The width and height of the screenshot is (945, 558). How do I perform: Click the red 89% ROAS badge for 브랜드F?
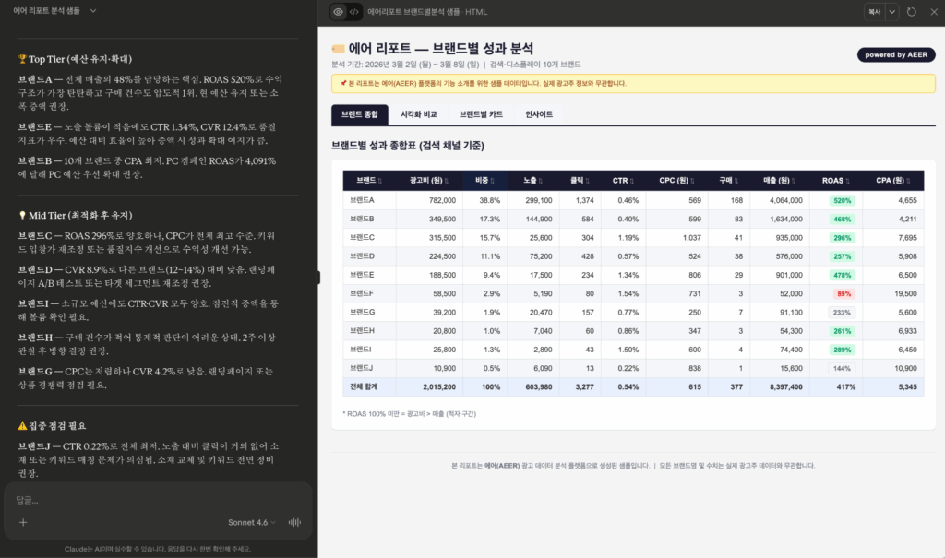[x=842, y=293]
